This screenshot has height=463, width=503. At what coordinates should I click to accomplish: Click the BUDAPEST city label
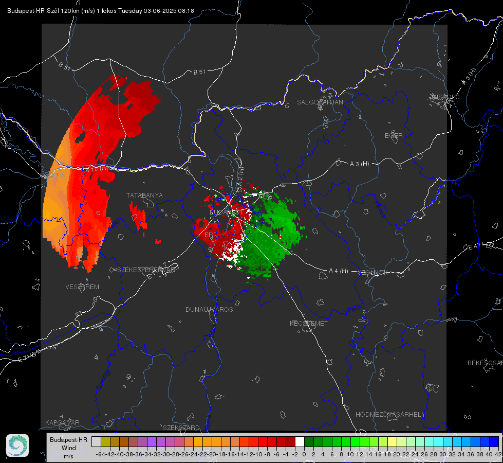coord(226,212)
